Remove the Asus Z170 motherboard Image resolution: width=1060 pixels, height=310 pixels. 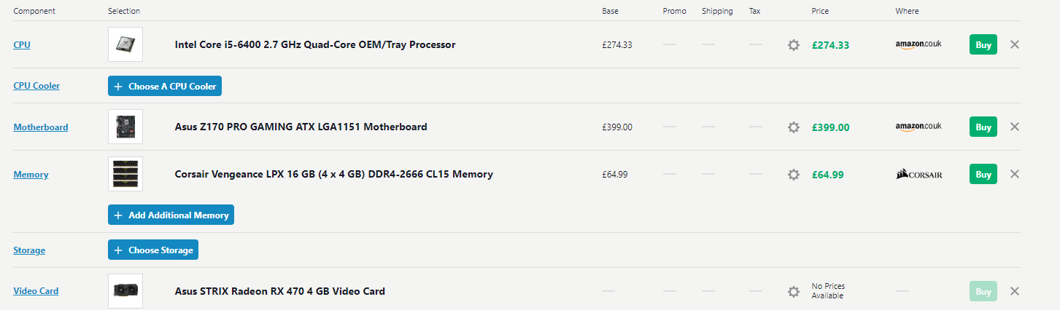click(x=1014, y=127)
